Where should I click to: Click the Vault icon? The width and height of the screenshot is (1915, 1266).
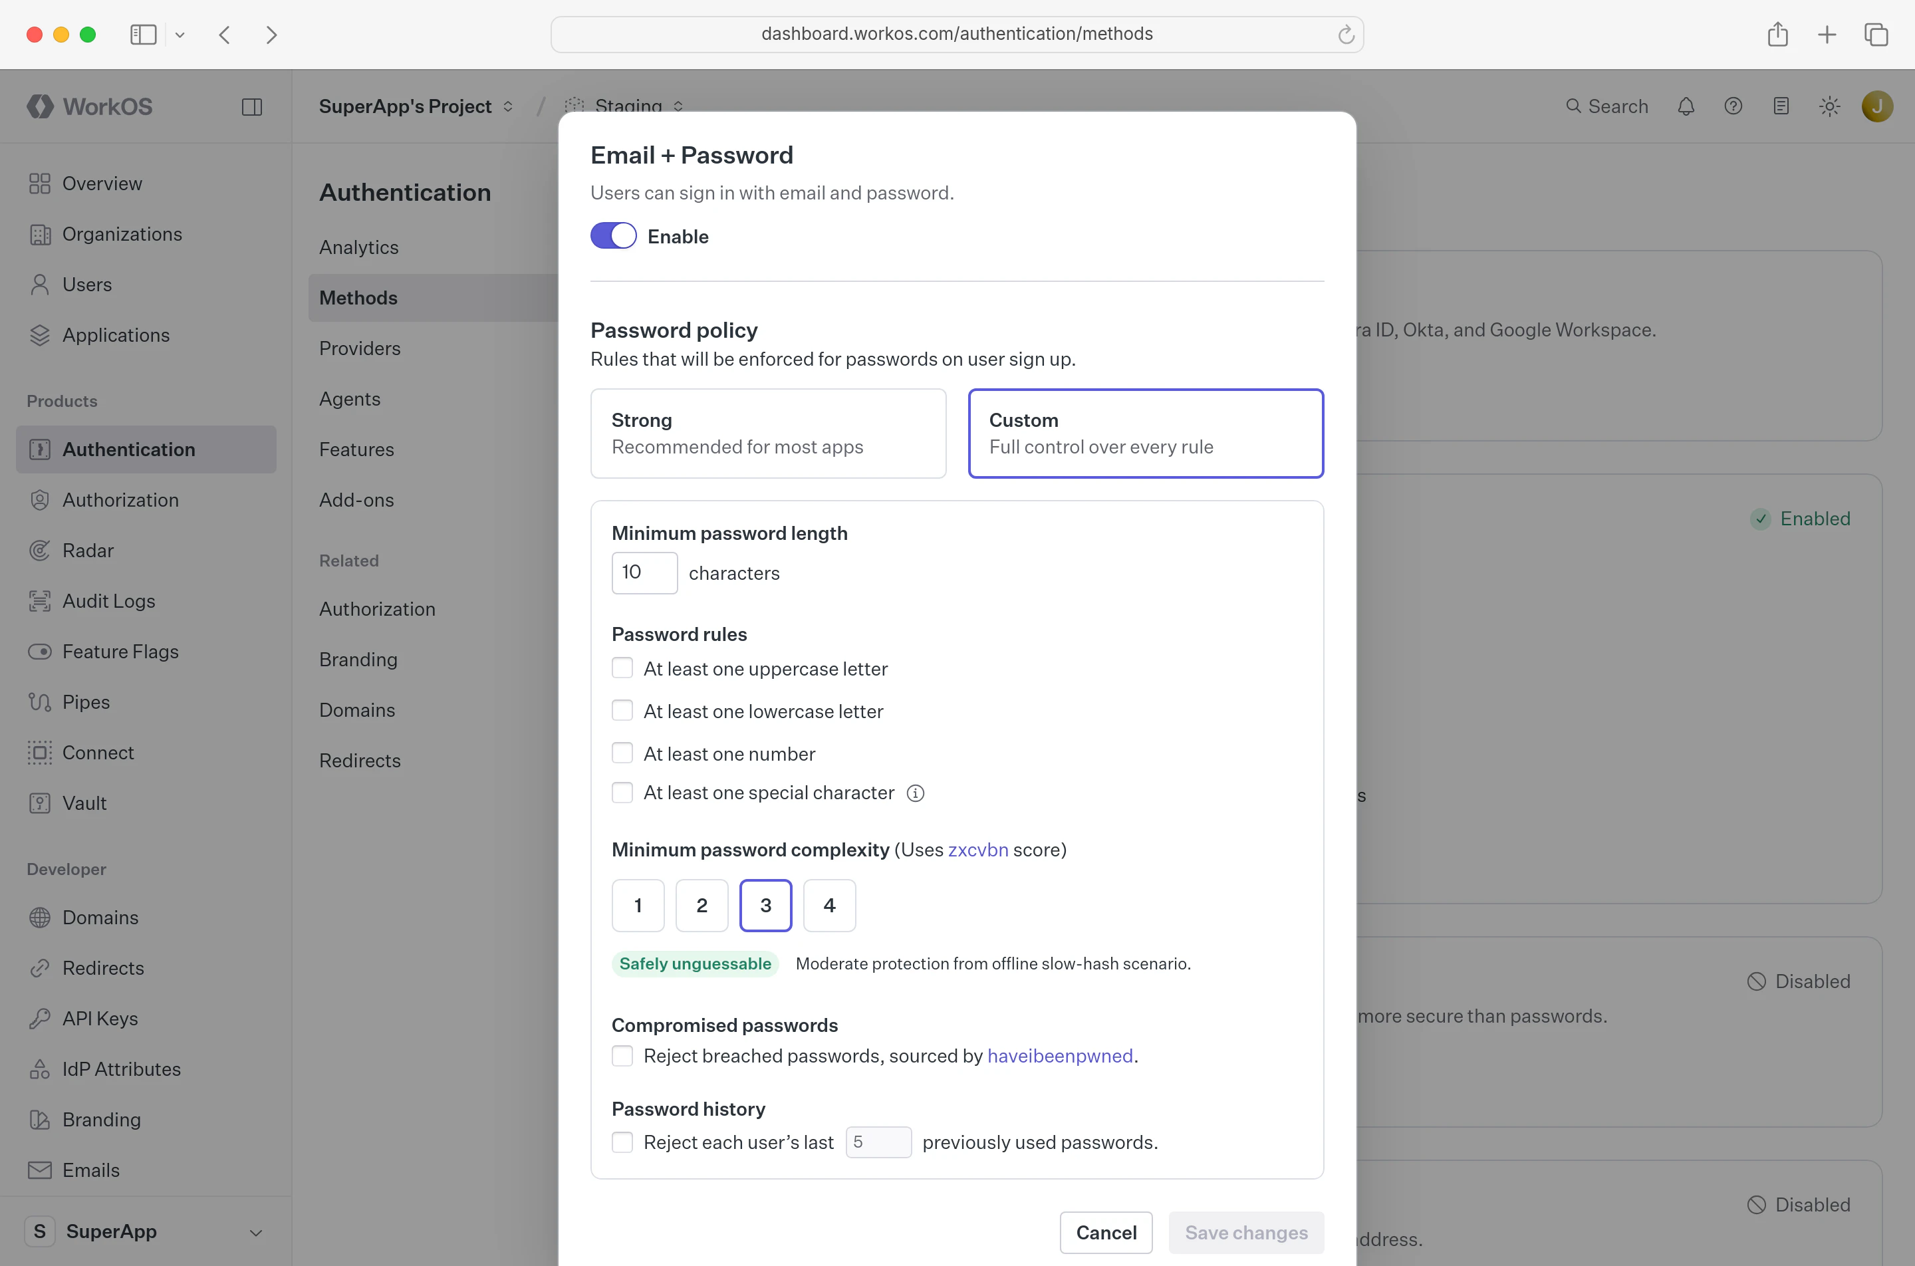[39, 803]
